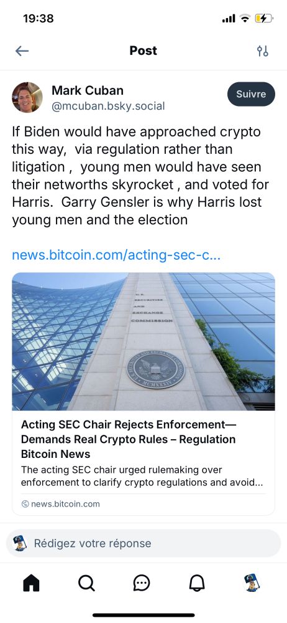Image resolution: width=287 pixels, height=623 pixels.
Task: Open thread settings slider icon
Action: click(x=262, y=51)
